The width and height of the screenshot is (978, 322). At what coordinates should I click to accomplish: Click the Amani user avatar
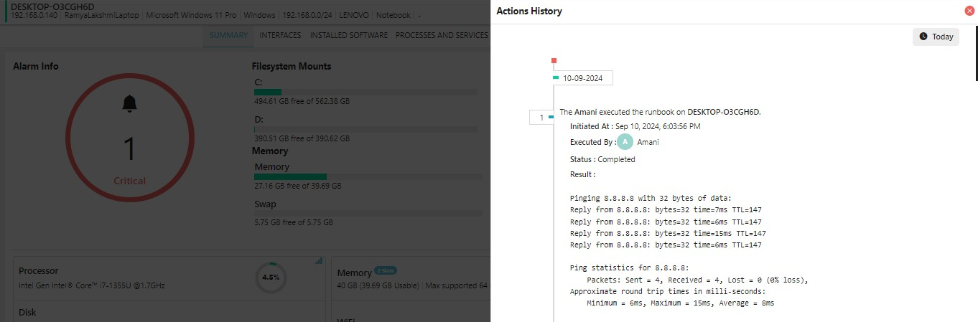click(x=625, y=142)
